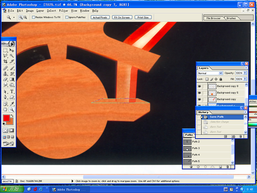Open the History panel flyout menu
Screen dimensions: 257x193
pos(245,112)
